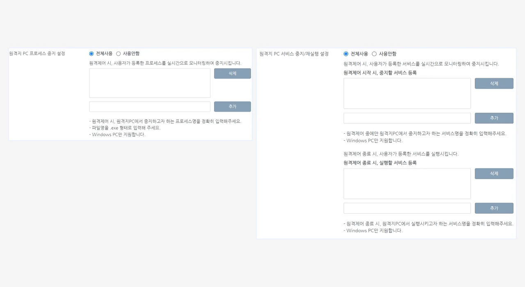This screenshot has width=525, height=287.
Task: Select 전체사용 in the process stop settings
Action: tap(91, 54)
